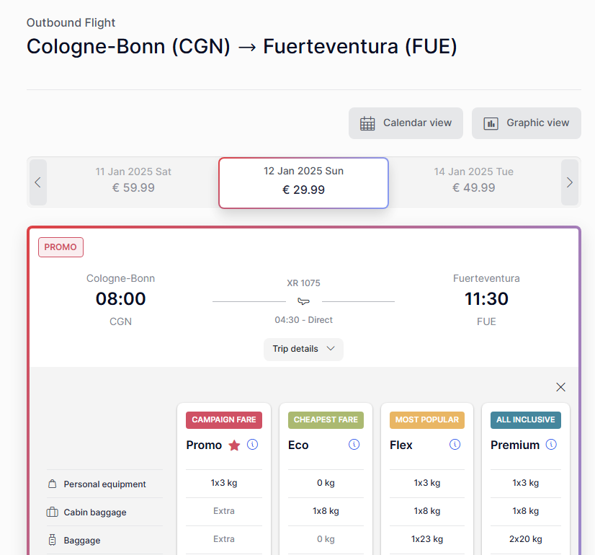This screenshot has width=595, height=555.
Task: Switch to Graphic view
Action: pyautogui.click(x=527, y=123)
